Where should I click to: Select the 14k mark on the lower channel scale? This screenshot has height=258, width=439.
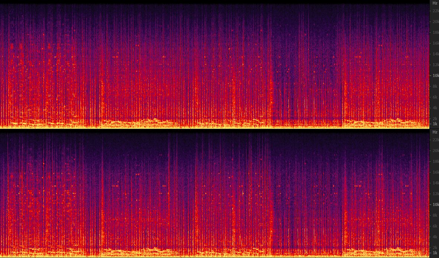tap(435, 183)
